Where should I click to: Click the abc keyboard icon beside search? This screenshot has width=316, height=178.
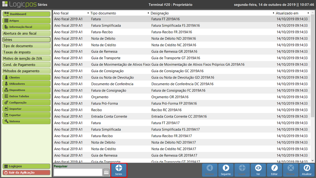coord(106,172)
